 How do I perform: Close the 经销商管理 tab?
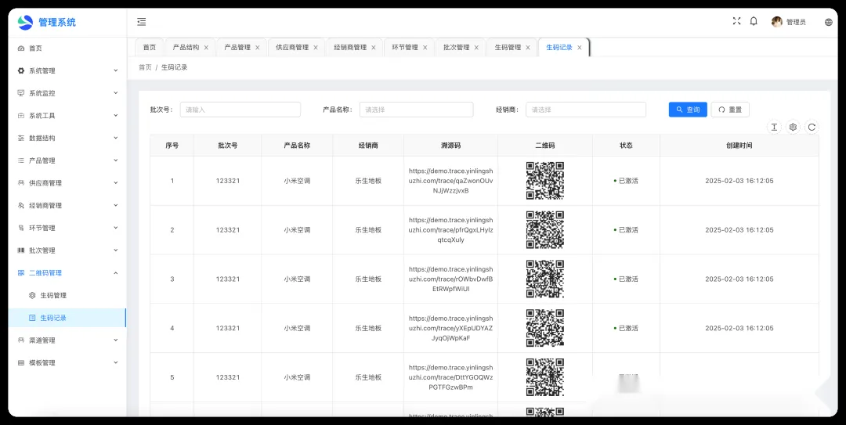pyautogui.click(x=374, y=48)
